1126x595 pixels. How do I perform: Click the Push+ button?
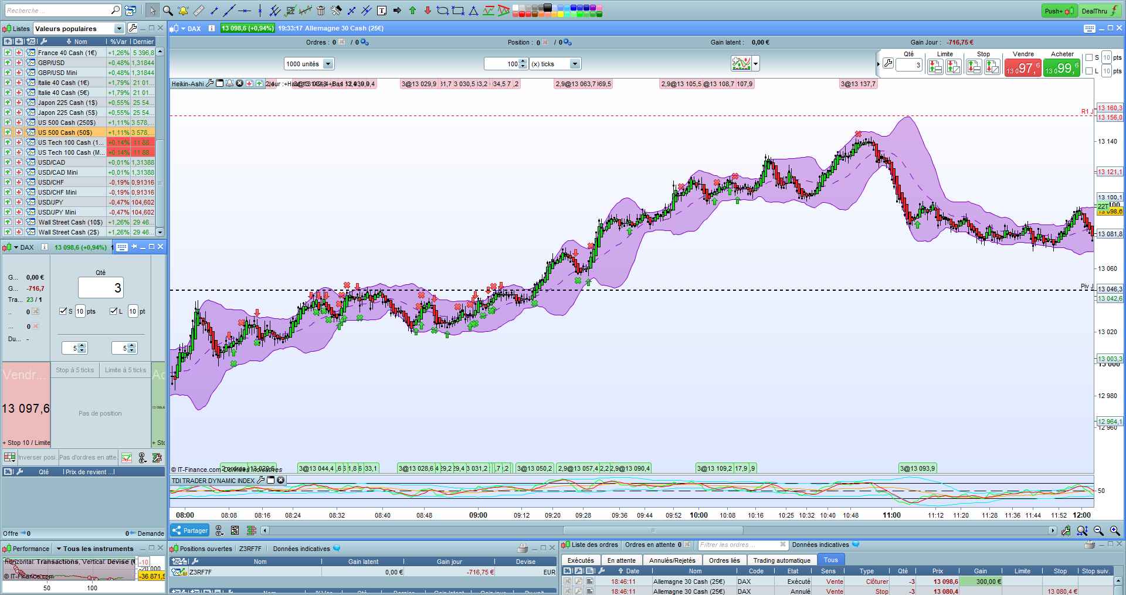(1060, 11)
